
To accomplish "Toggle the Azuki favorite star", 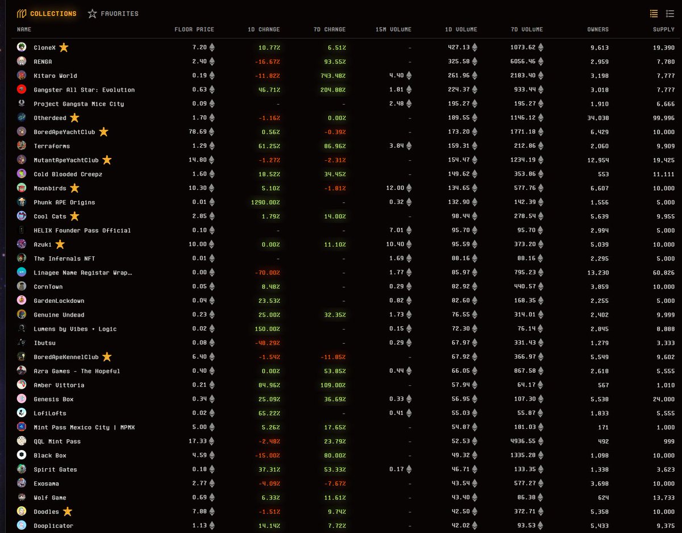I will pos(60,244).
